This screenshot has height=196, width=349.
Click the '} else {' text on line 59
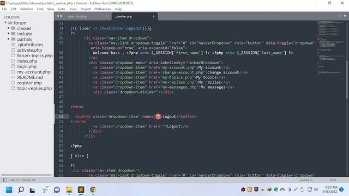pos(79,156)
